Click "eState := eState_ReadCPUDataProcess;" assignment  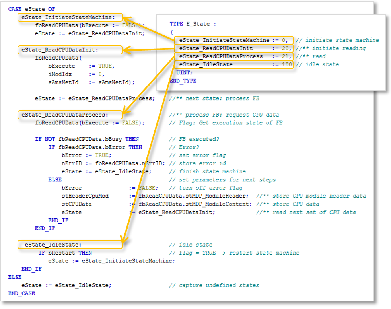pyautogui.click(x=95, y=99)
